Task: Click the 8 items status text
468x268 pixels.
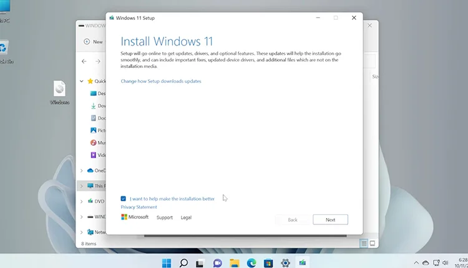Action: (x=89, y=244)
